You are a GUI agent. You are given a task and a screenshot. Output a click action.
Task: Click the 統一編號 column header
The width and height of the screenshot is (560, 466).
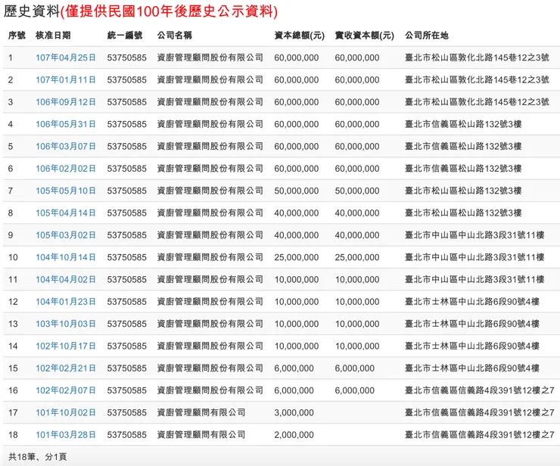(x=125, y=36)
